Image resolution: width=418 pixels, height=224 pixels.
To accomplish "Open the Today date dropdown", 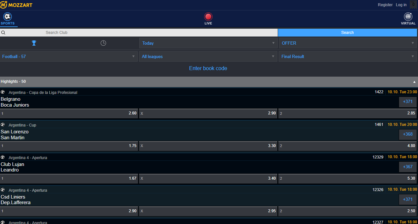I will (x=208, y=43).
